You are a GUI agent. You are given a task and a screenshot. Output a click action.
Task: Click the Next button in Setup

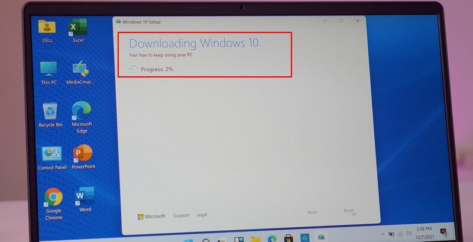(x=348, y=211)
